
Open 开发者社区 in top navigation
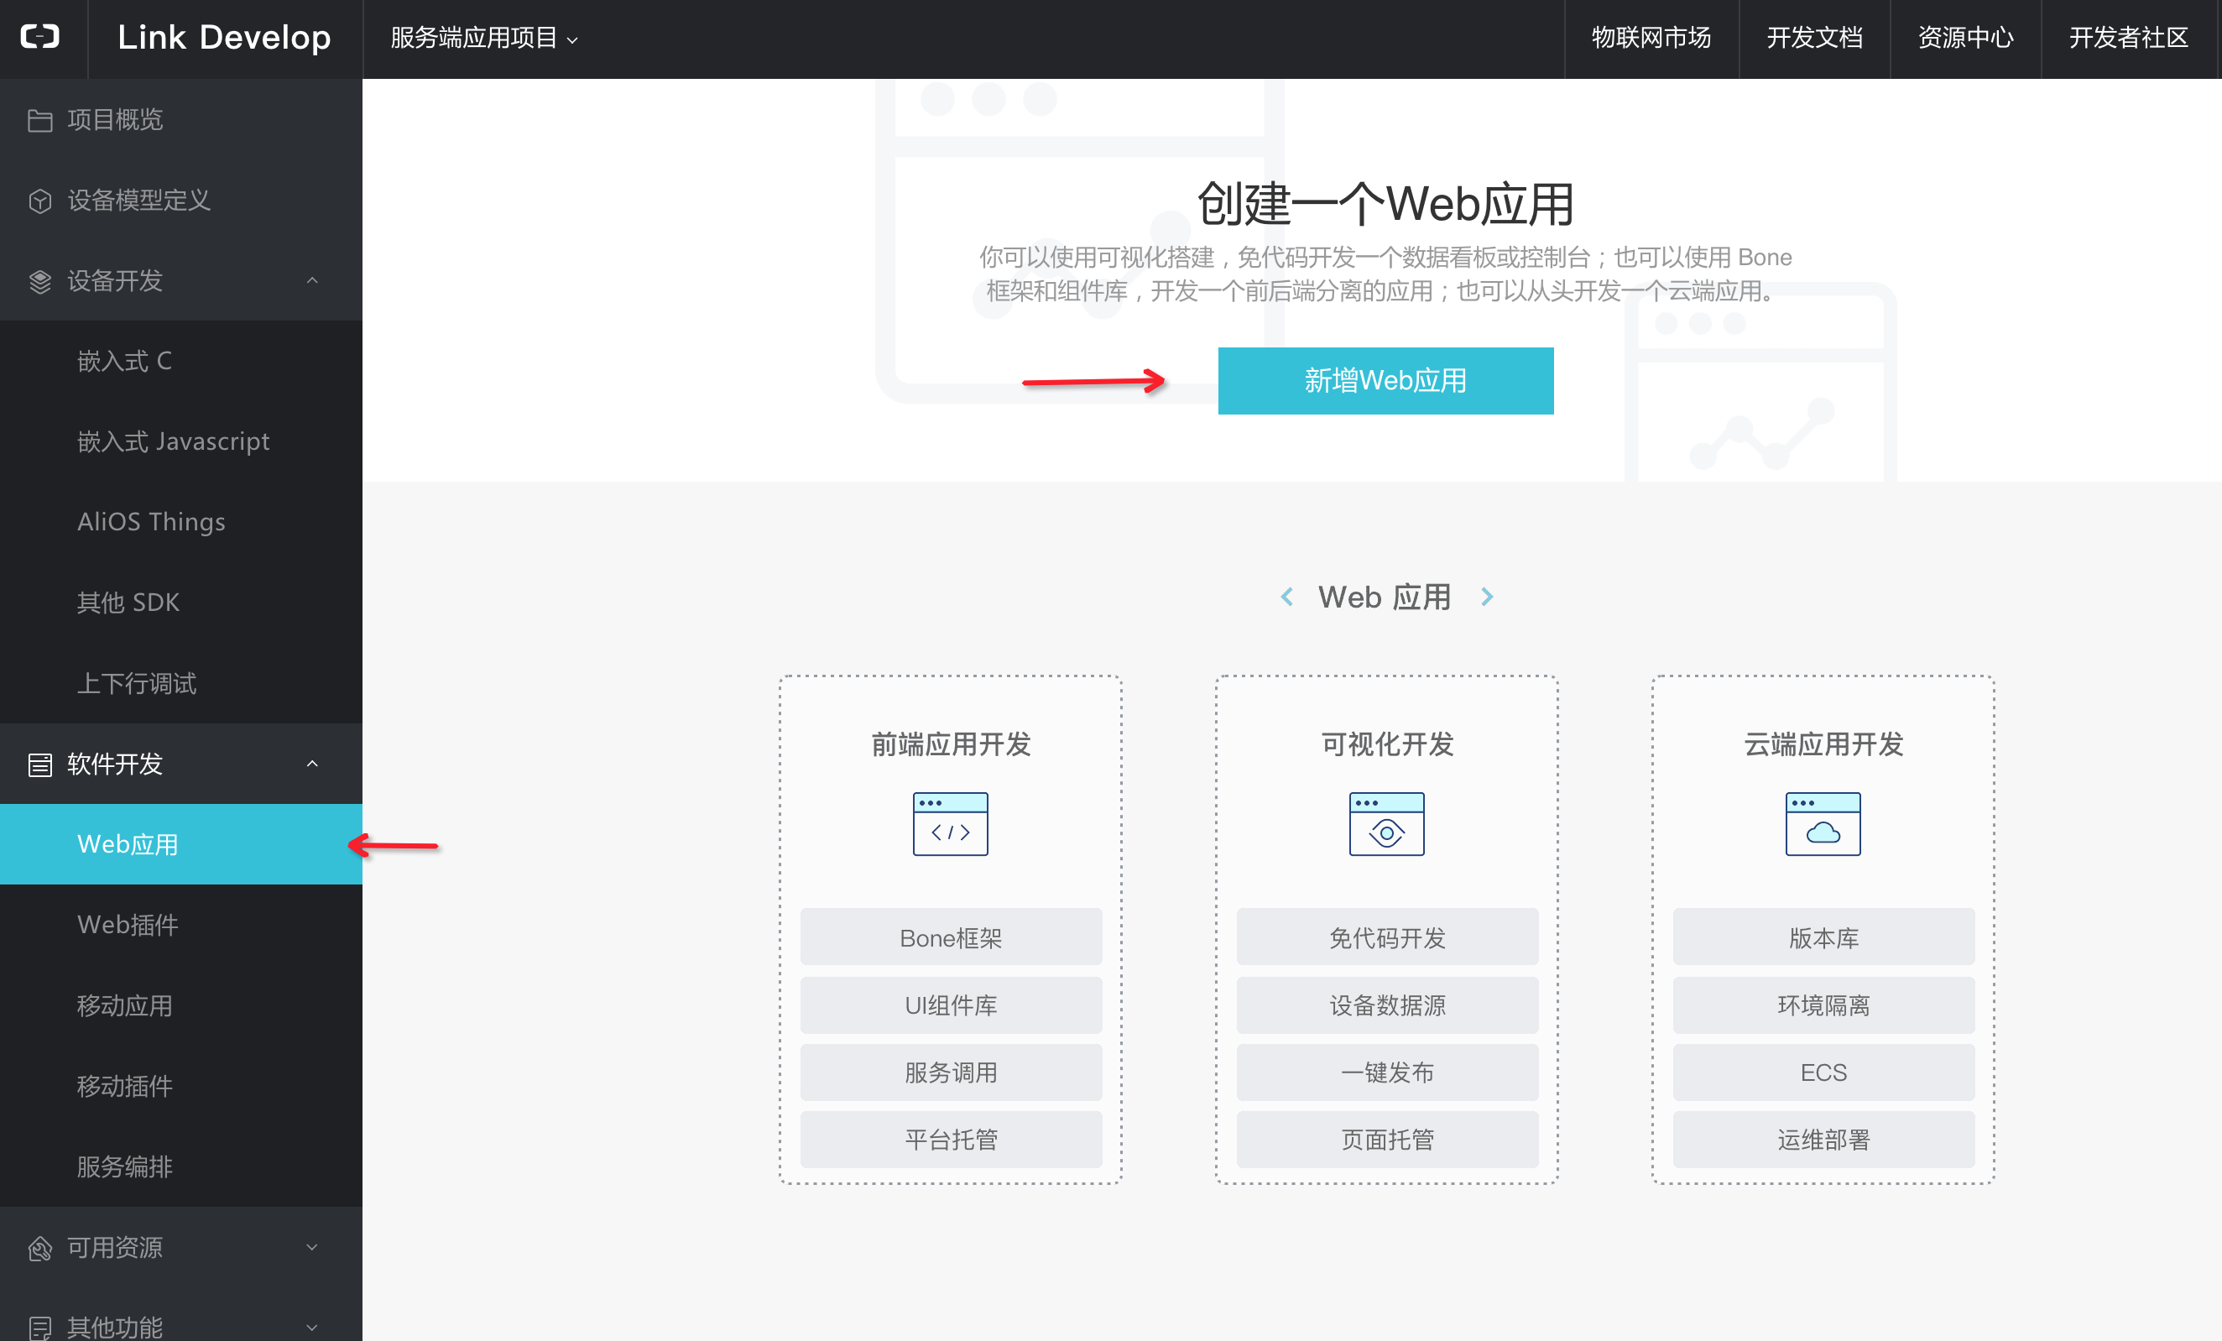[x=2128, y=38]
